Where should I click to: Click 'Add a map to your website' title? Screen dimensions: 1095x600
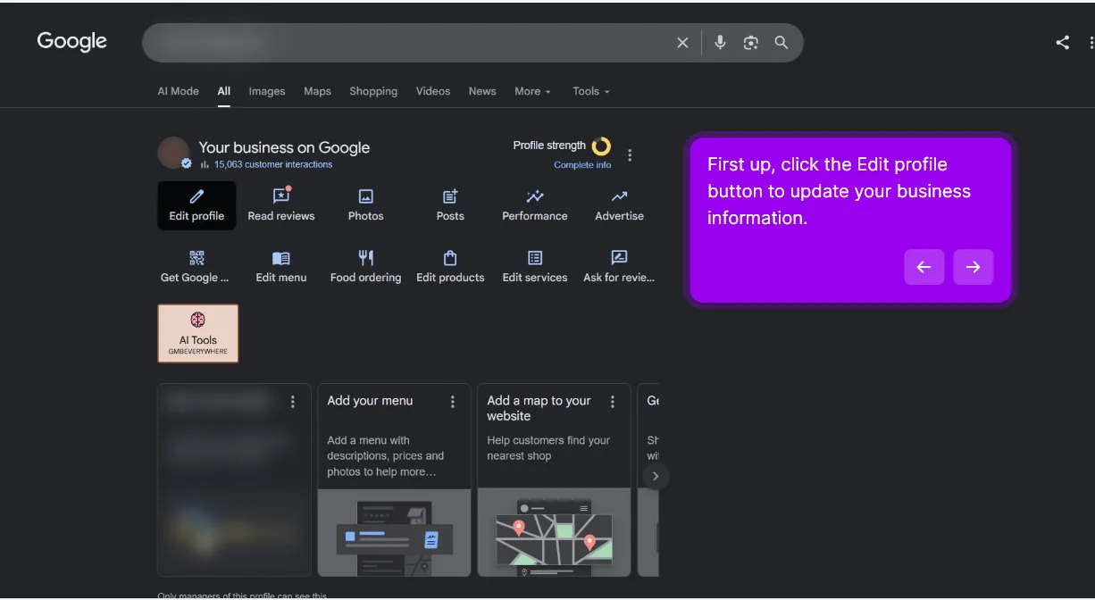point(539,408)
